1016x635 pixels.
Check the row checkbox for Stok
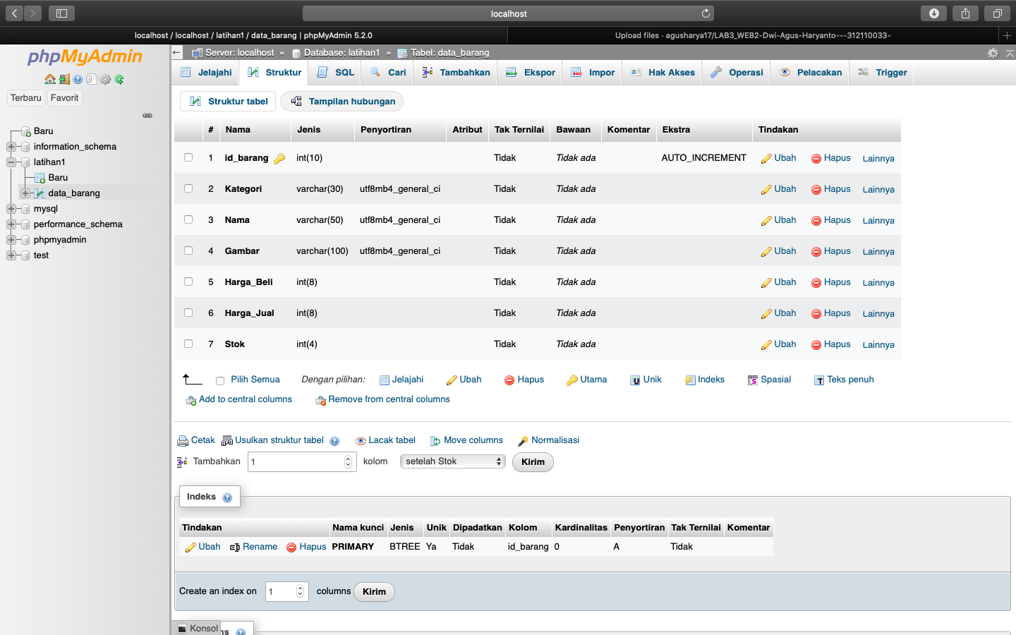[188, 344]
